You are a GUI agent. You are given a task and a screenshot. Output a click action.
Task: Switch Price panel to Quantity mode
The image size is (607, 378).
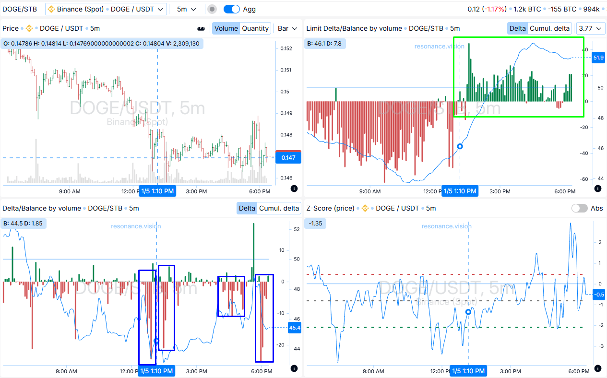tap(255, 28)
